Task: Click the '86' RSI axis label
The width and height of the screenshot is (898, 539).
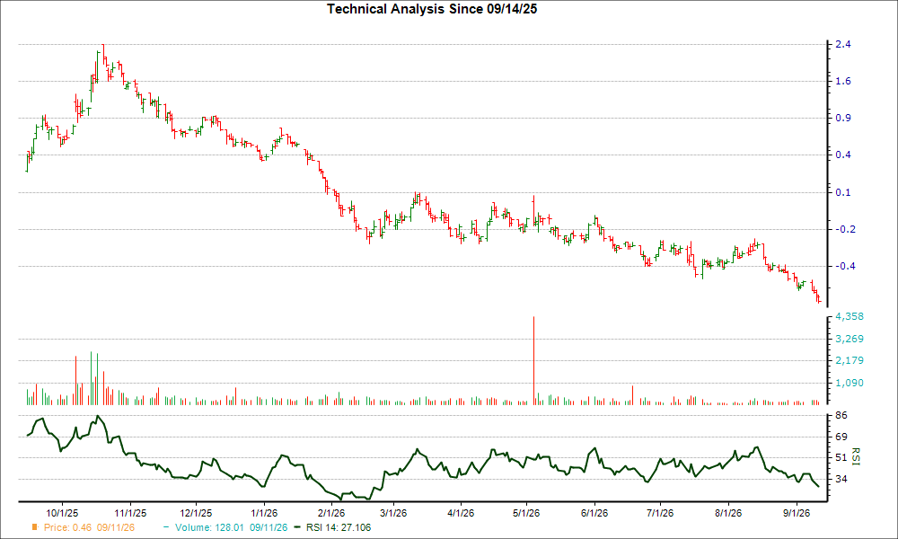Action: [x=841, y=415]
